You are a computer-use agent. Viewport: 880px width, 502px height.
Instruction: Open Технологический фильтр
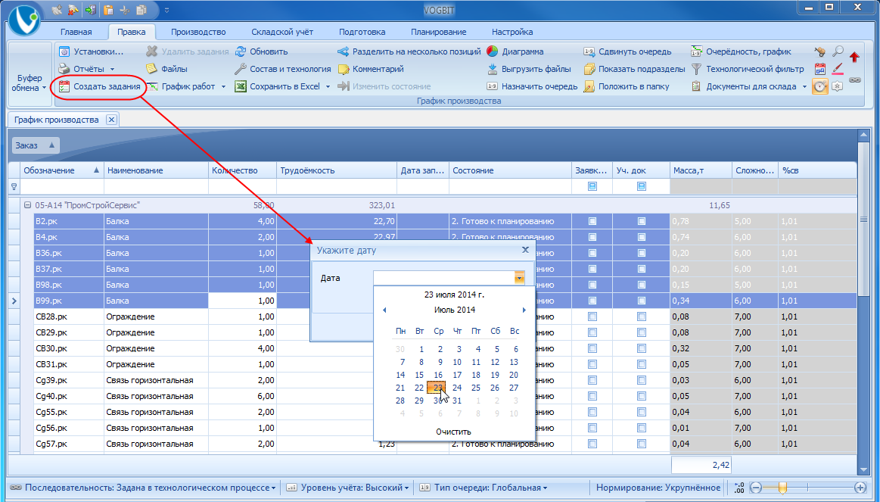pyautogui.click(x=748, y=69)
